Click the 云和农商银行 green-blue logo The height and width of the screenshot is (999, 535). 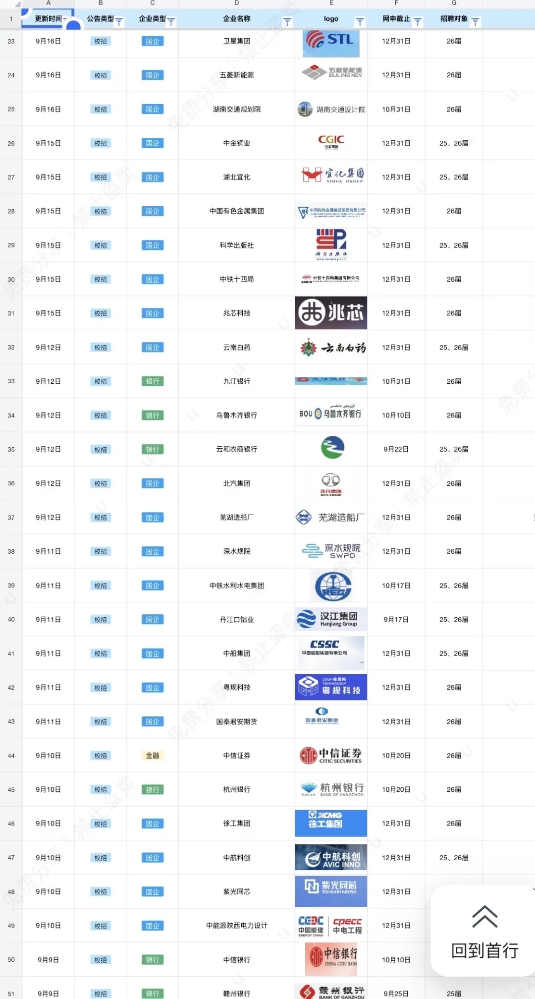pos(332,448)
